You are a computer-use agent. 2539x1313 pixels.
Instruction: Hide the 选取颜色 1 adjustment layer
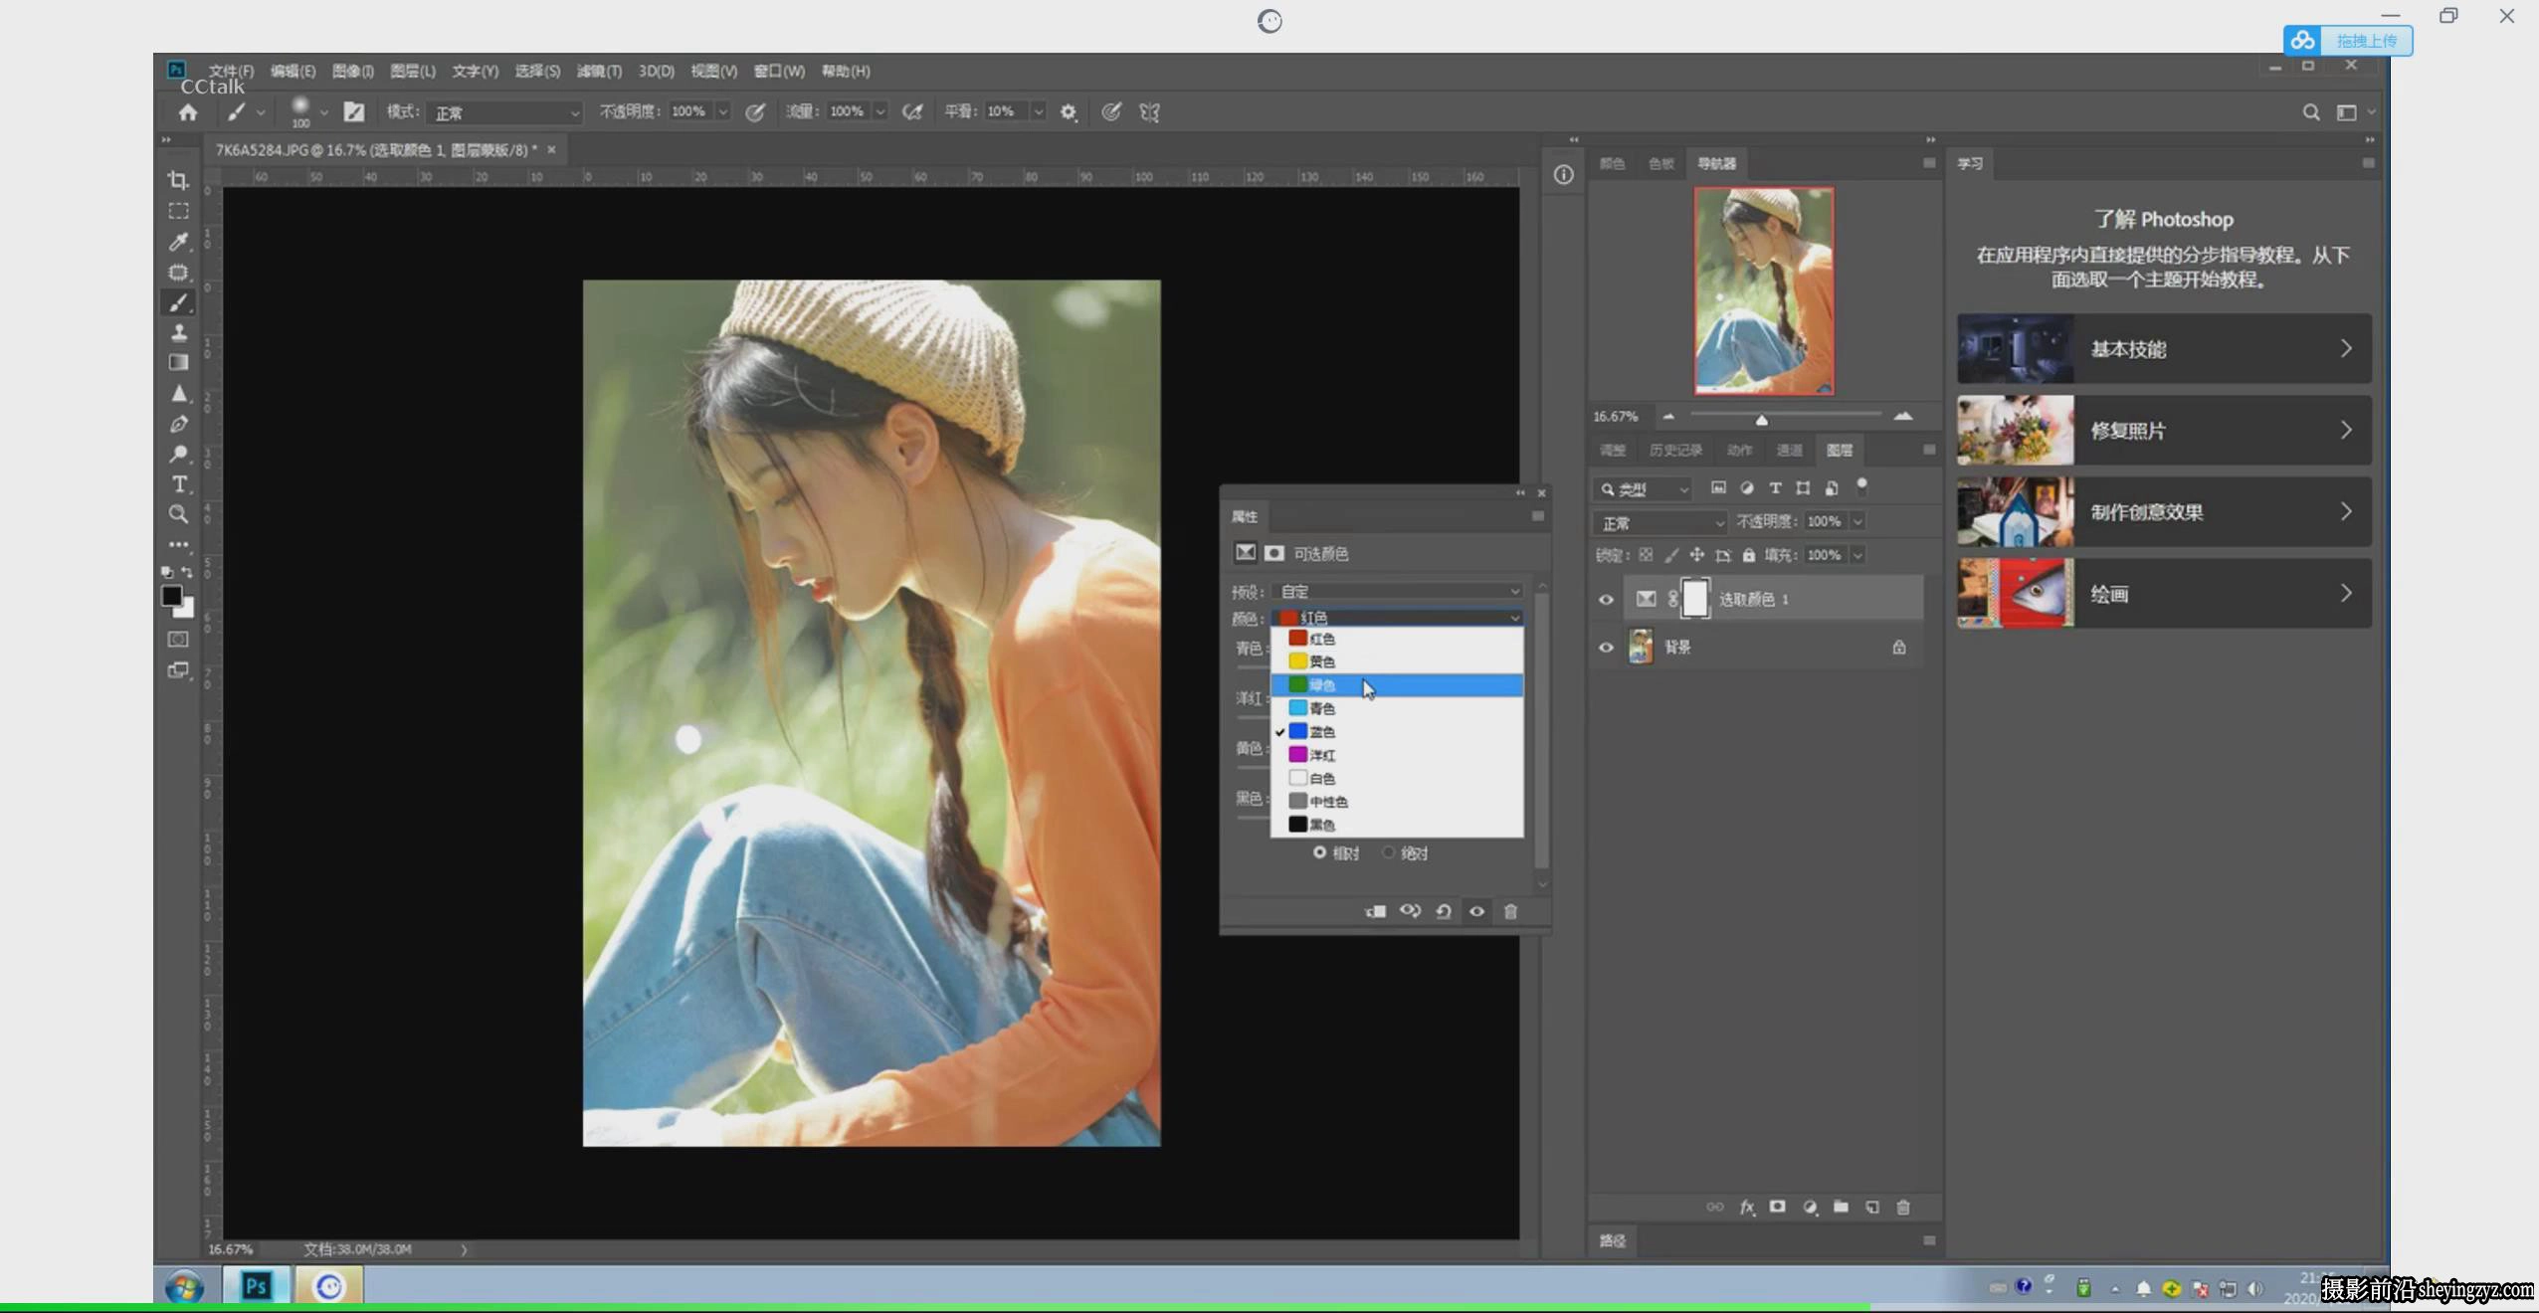(x=1605, y=600)
